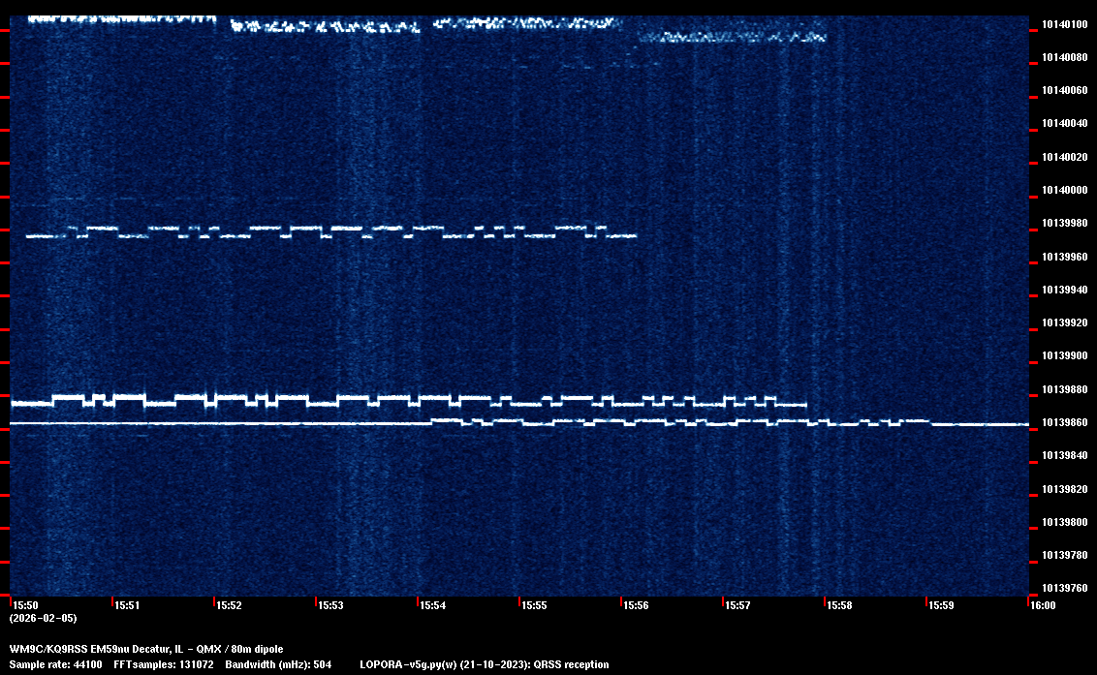Click the 15:57 time axis label

point(737,605)
